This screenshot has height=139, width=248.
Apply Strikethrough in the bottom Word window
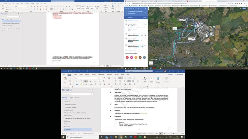[x=90, y=81]
